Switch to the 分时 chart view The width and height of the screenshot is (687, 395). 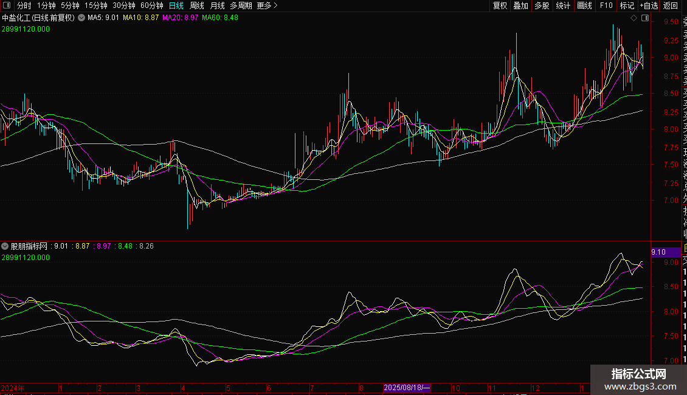[x=24, y=5]
